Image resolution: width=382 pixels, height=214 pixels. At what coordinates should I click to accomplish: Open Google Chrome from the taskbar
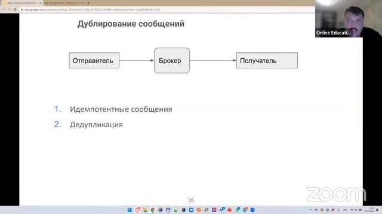pyautogui.click(x=153, y=210)
